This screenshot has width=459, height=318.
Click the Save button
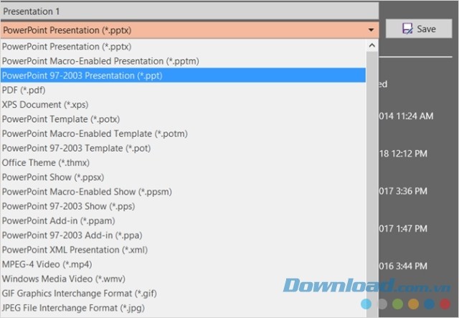pyautogui.click(x=419, y=29)
